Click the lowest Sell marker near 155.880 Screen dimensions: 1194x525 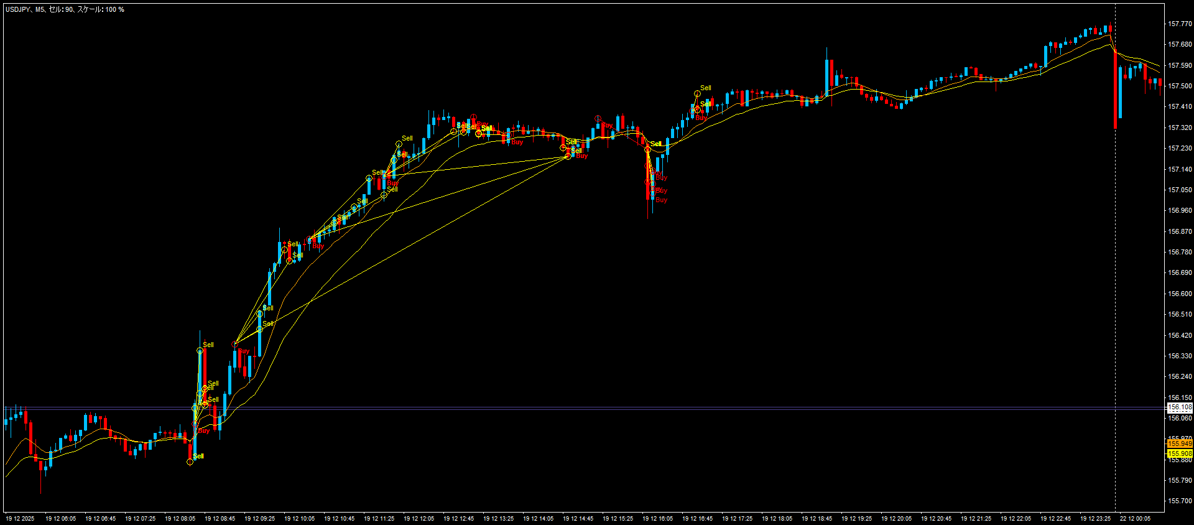tap(198, 457)
